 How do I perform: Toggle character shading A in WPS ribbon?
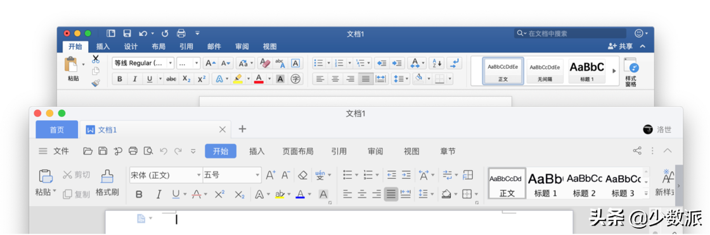click(323, 195)
